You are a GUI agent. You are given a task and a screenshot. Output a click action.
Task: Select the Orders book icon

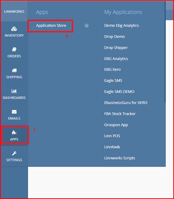click(x=14, y=50)
